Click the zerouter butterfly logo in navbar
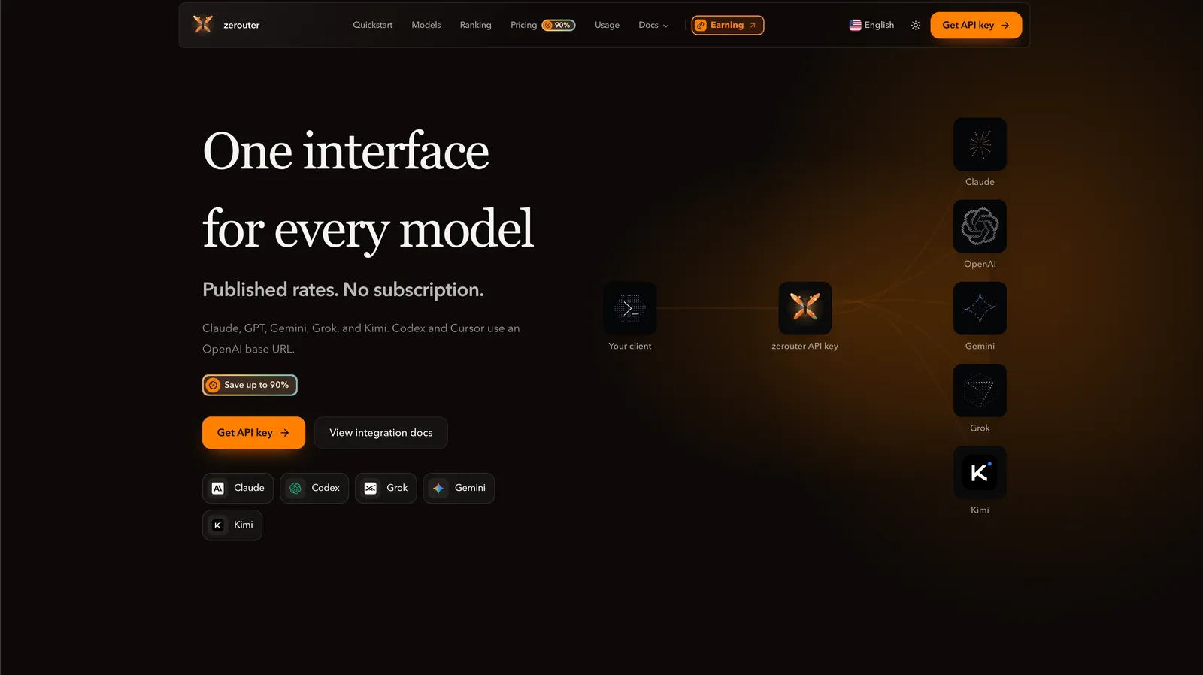 click(203, 25)
